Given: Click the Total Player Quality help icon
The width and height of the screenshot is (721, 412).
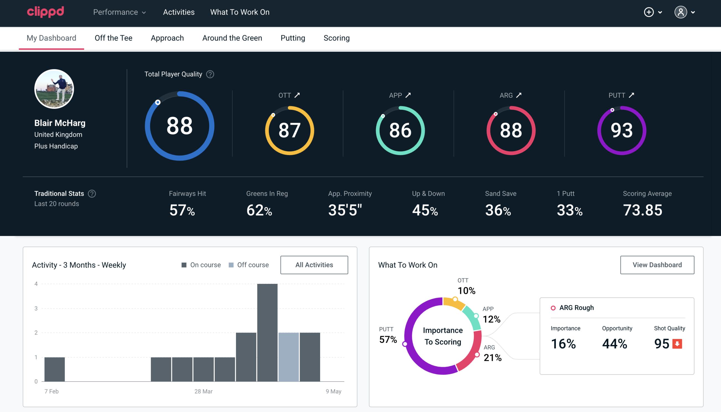Looking at the screenshot, I should point(209,74).
